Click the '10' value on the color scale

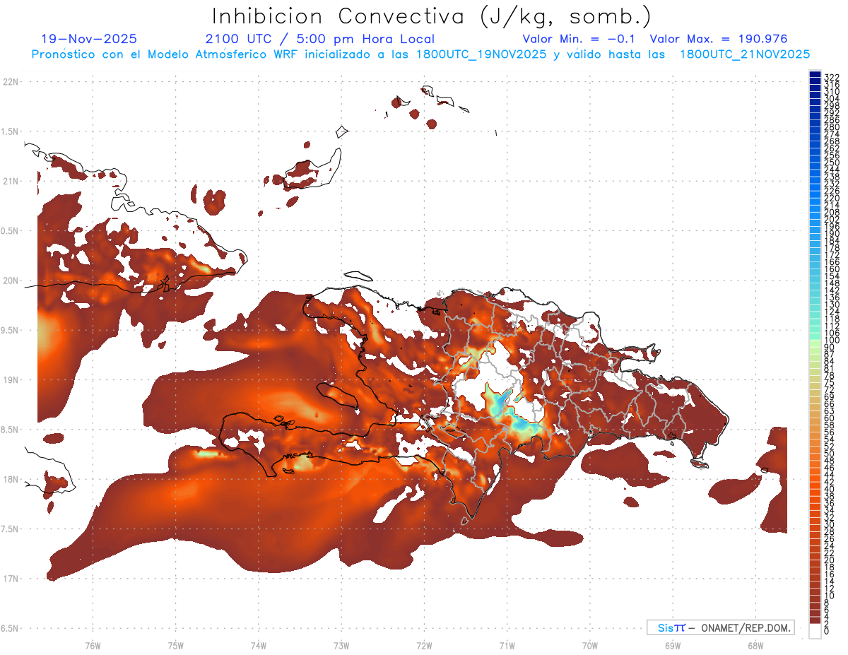click(x=830, y=596)
